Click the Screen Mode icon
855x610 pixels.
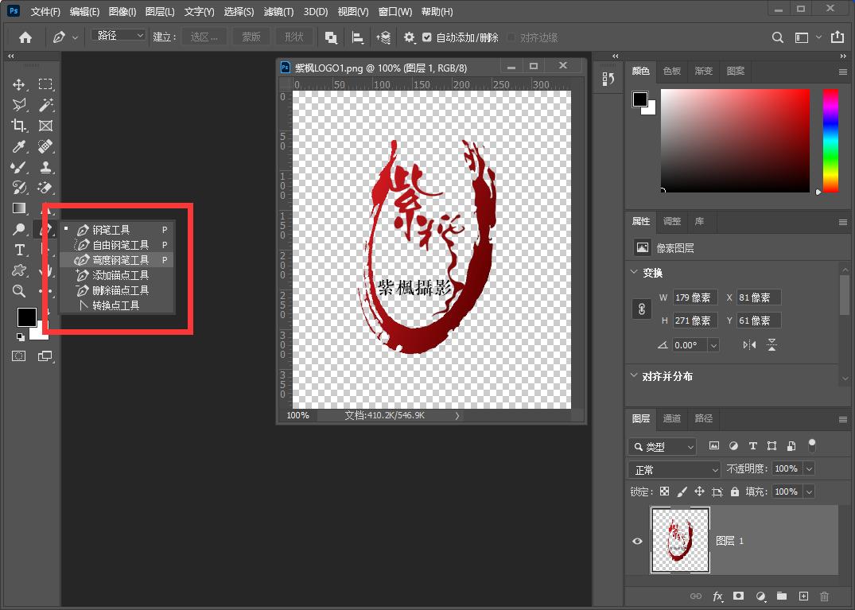45,356
